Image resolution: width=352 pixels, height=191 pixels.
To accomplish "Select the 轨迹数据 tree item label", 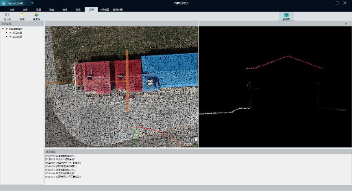I will (x=17, y=37).
